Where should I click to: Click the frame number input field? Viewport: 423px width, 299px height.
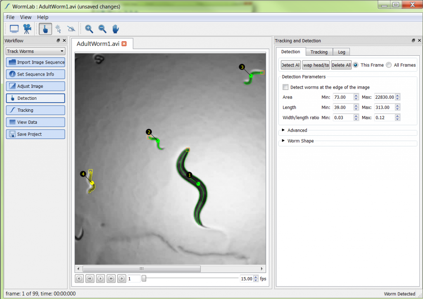click(134, 278)
